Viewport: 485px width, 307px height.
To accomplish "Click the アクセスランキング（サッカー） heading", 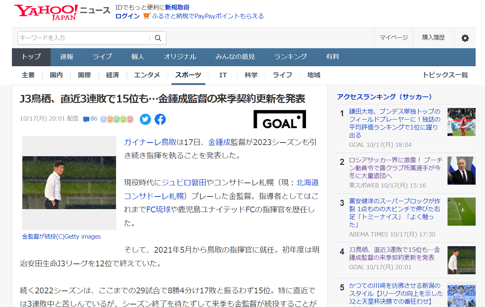I will pyautogui.click(x=384, y=96).
